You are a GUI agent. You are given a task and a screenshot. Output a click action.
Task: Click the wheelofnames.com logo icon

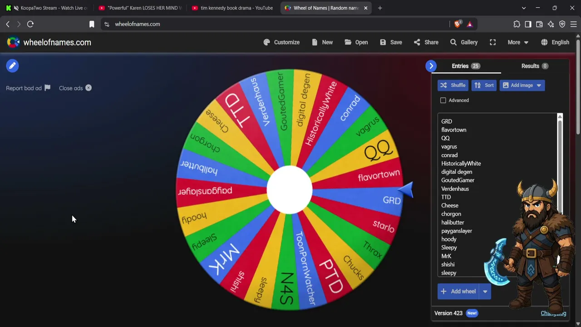pyautogui.click(x=13, y=42)
